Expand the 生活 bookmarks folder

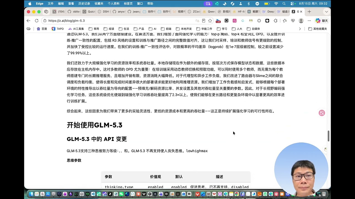coord(124,29)
